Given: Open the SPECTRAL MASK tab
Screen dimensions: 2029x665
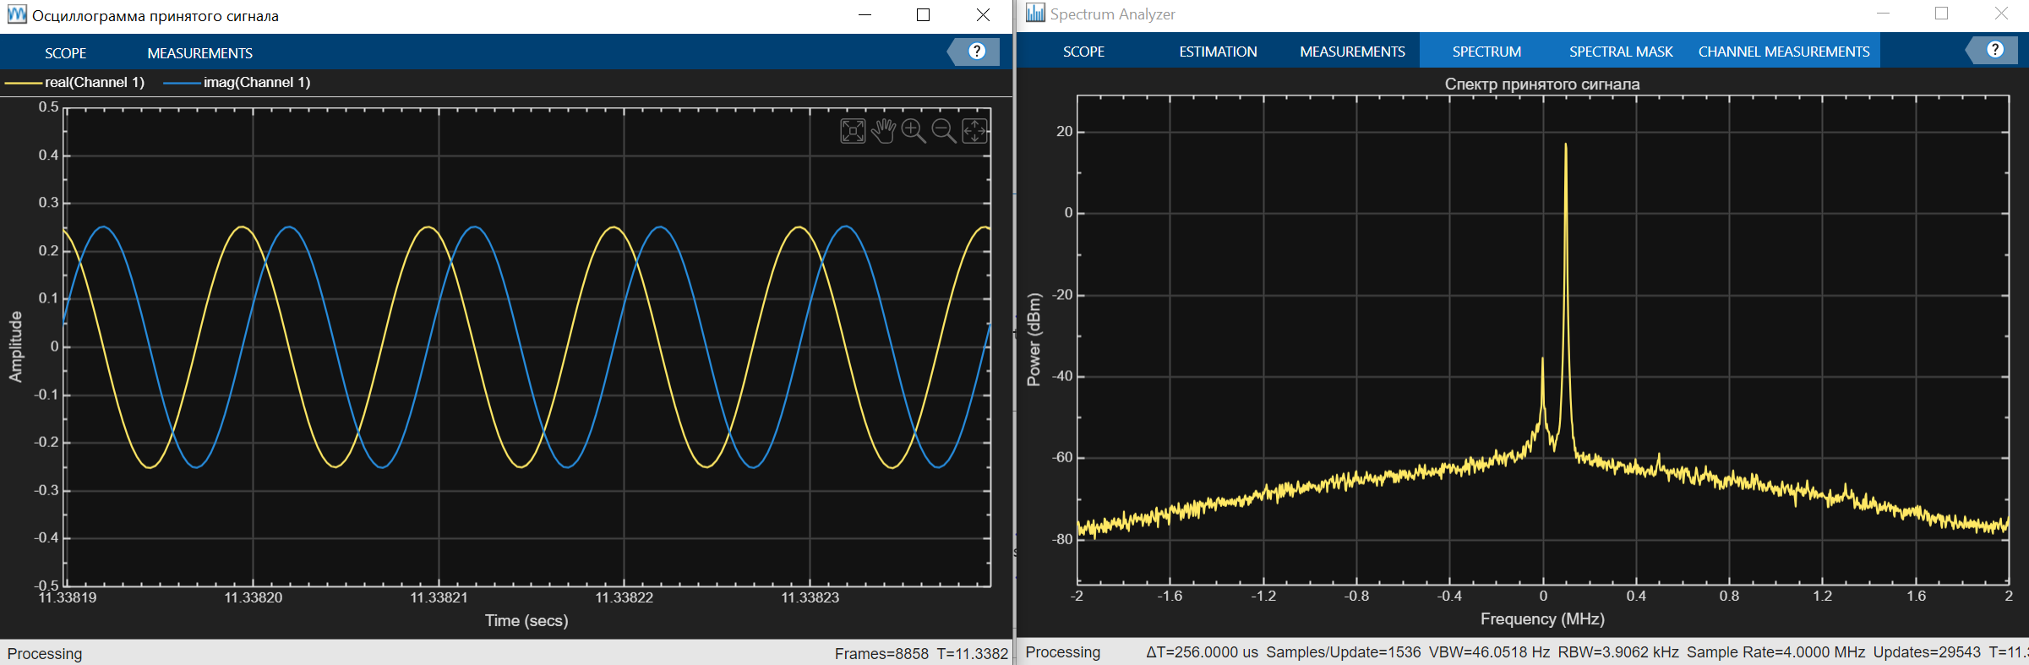Looking at the screenshot, I should [1621, 52].
